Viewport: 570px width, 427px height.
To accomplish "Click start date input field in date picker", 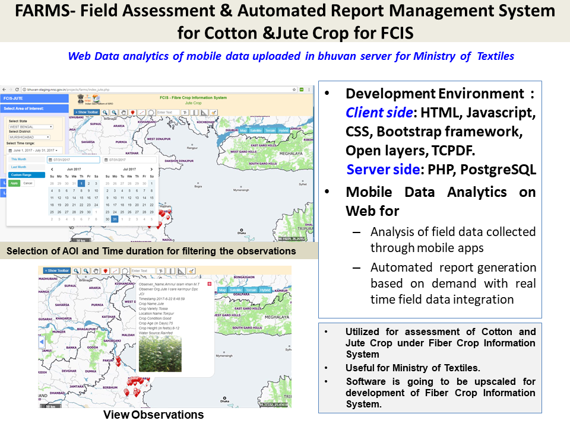I will [74, 160].
